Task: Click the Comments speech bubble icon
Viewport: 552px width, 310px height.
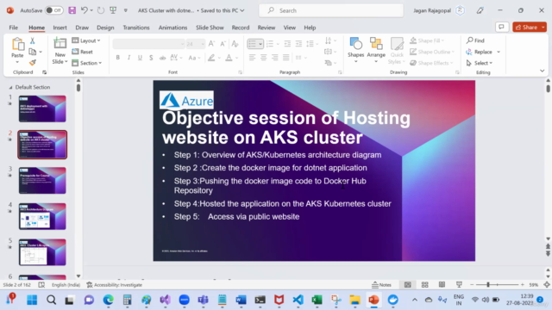Action: 502,27
